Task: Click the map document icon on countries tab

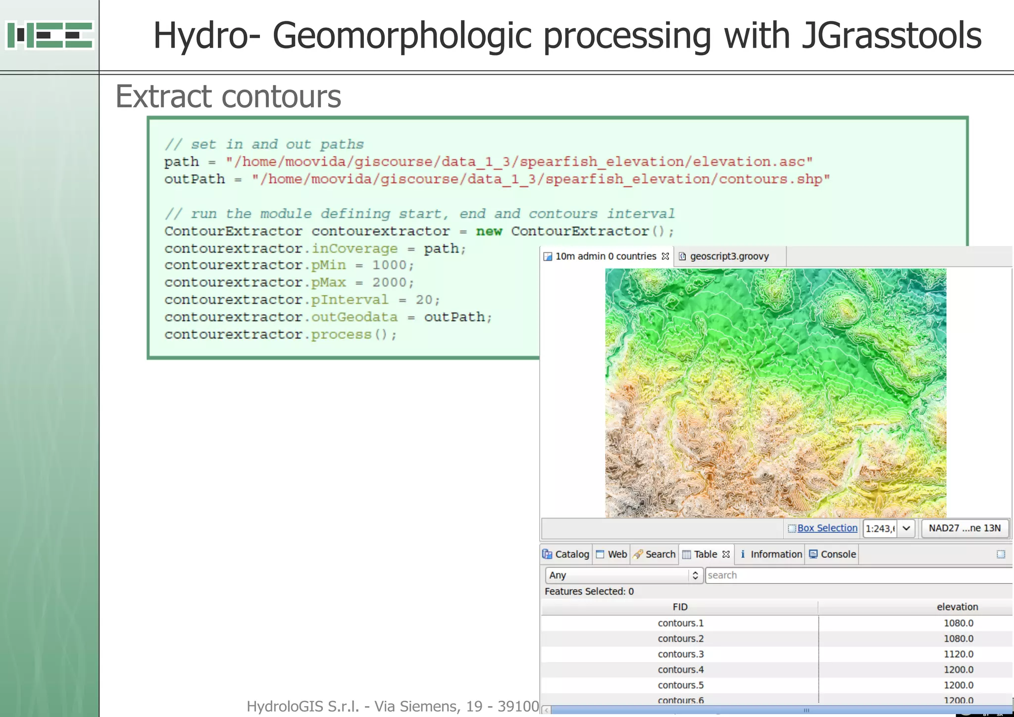Action: 548,256
